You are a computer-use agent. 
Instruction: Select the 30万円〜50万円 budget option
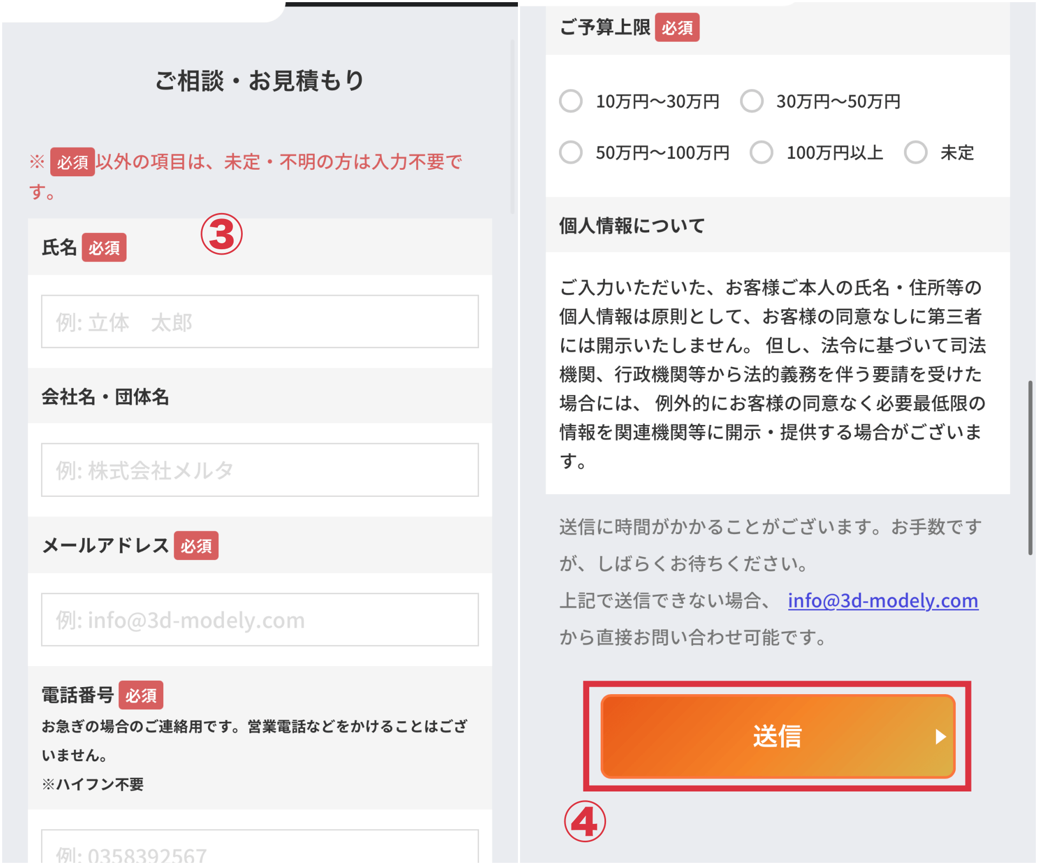752,101
